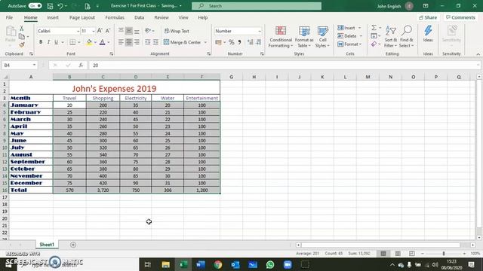
Task: Open Format as Table gallery
Action: (304, 37)
